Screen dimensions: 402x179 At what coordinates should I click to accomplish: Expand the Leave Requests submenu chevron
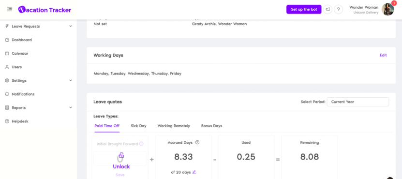[x=71, y=26]
